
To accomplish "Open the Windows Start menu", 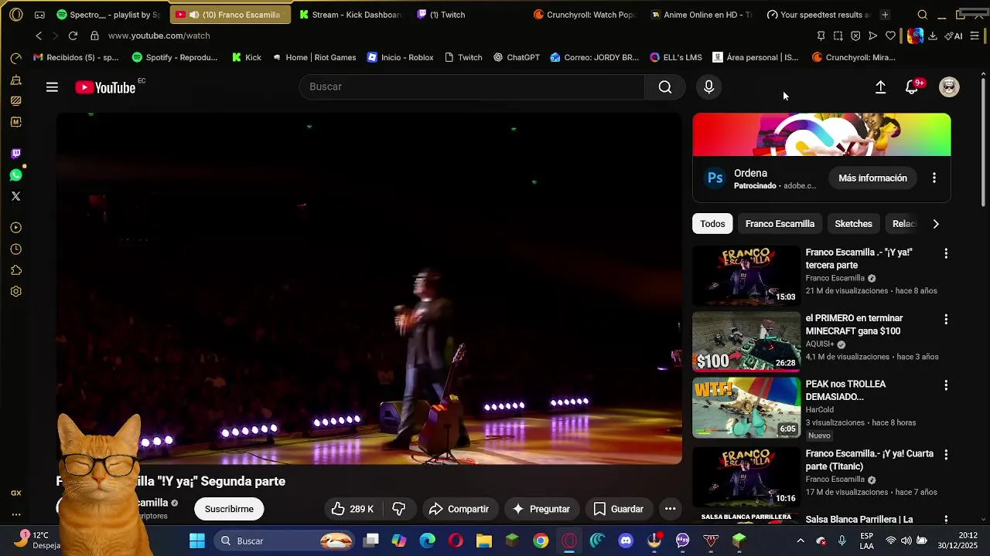I will tap(197, 541).
